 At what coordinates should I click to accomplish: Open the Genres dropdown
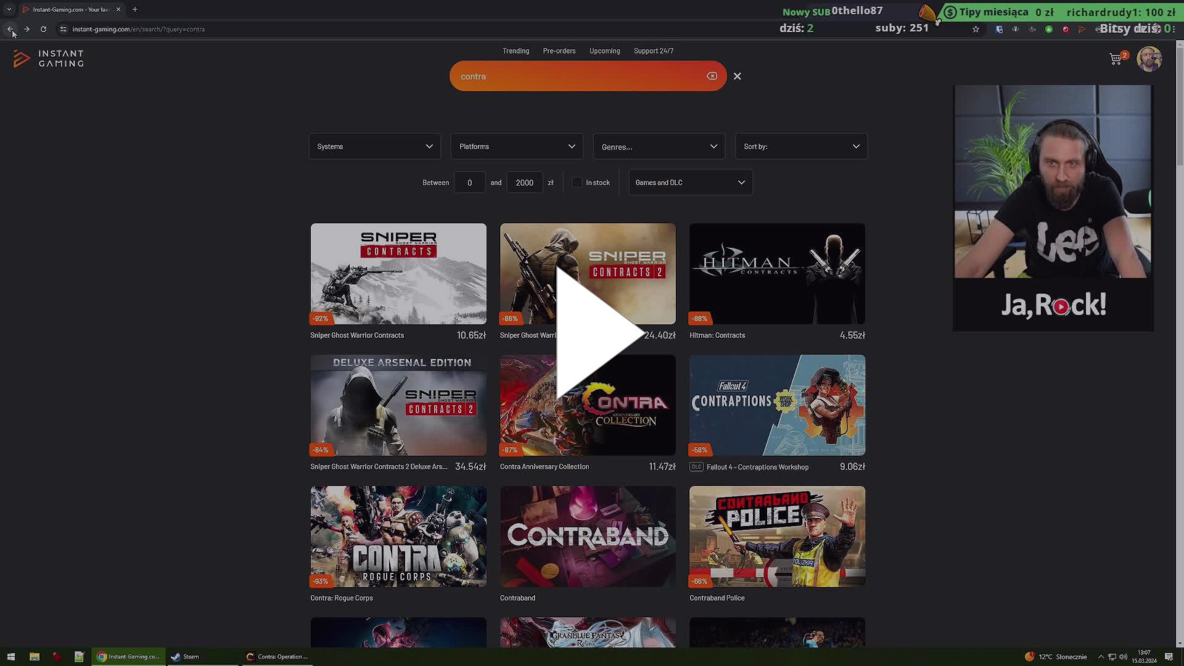[659, 146]
